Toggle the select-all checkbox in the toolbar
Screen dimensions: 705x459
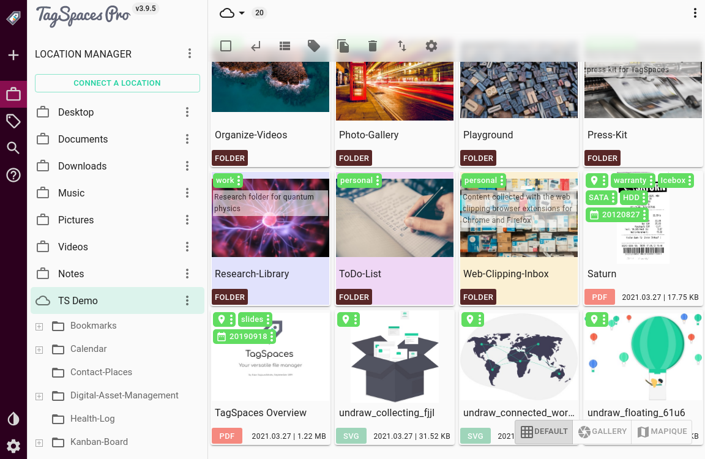[x=226, y=45]
